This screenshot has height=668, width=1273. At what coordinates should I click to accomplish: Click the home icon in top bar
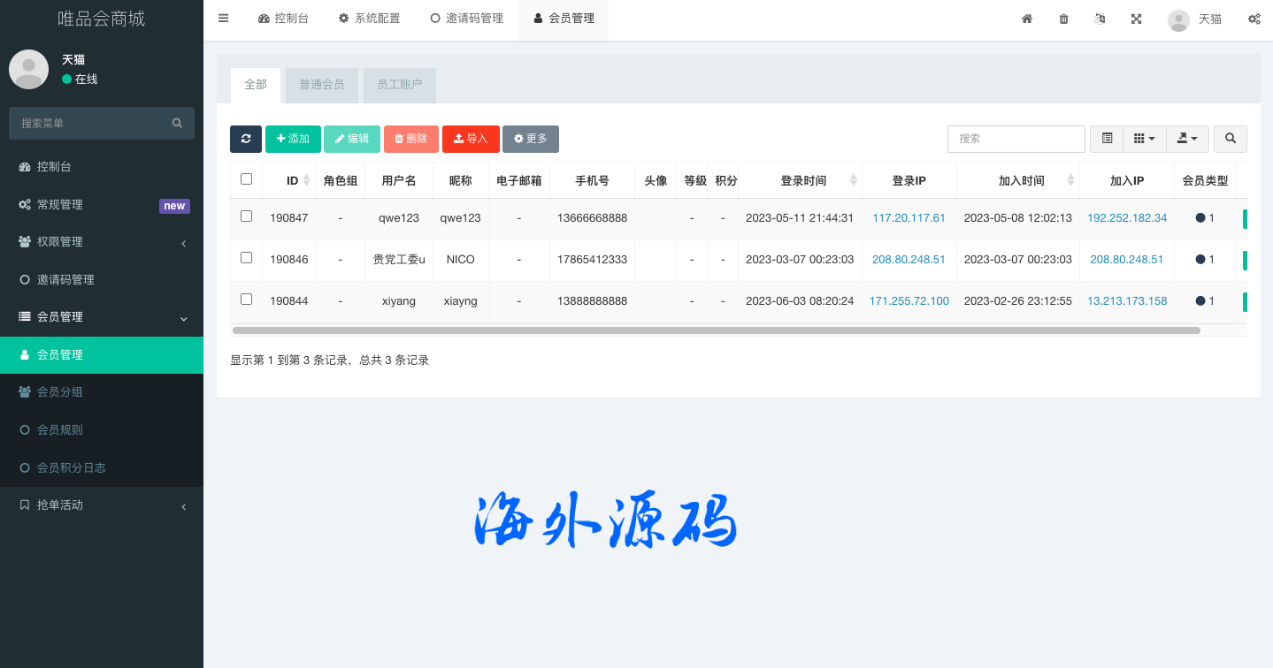click(1027, 19)
